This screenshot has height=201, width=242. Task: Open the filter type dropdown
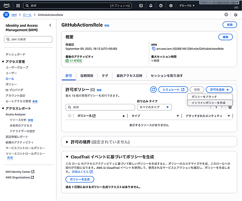[154, 107]
